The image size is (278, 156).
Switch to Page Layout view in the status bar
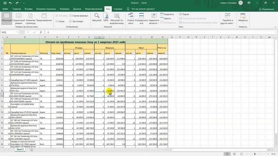[x=234, y=154]
